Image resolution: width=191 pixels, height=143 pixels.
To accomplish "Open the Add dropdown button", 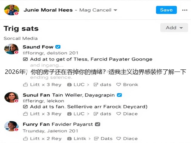I will [x=174, y=28].
